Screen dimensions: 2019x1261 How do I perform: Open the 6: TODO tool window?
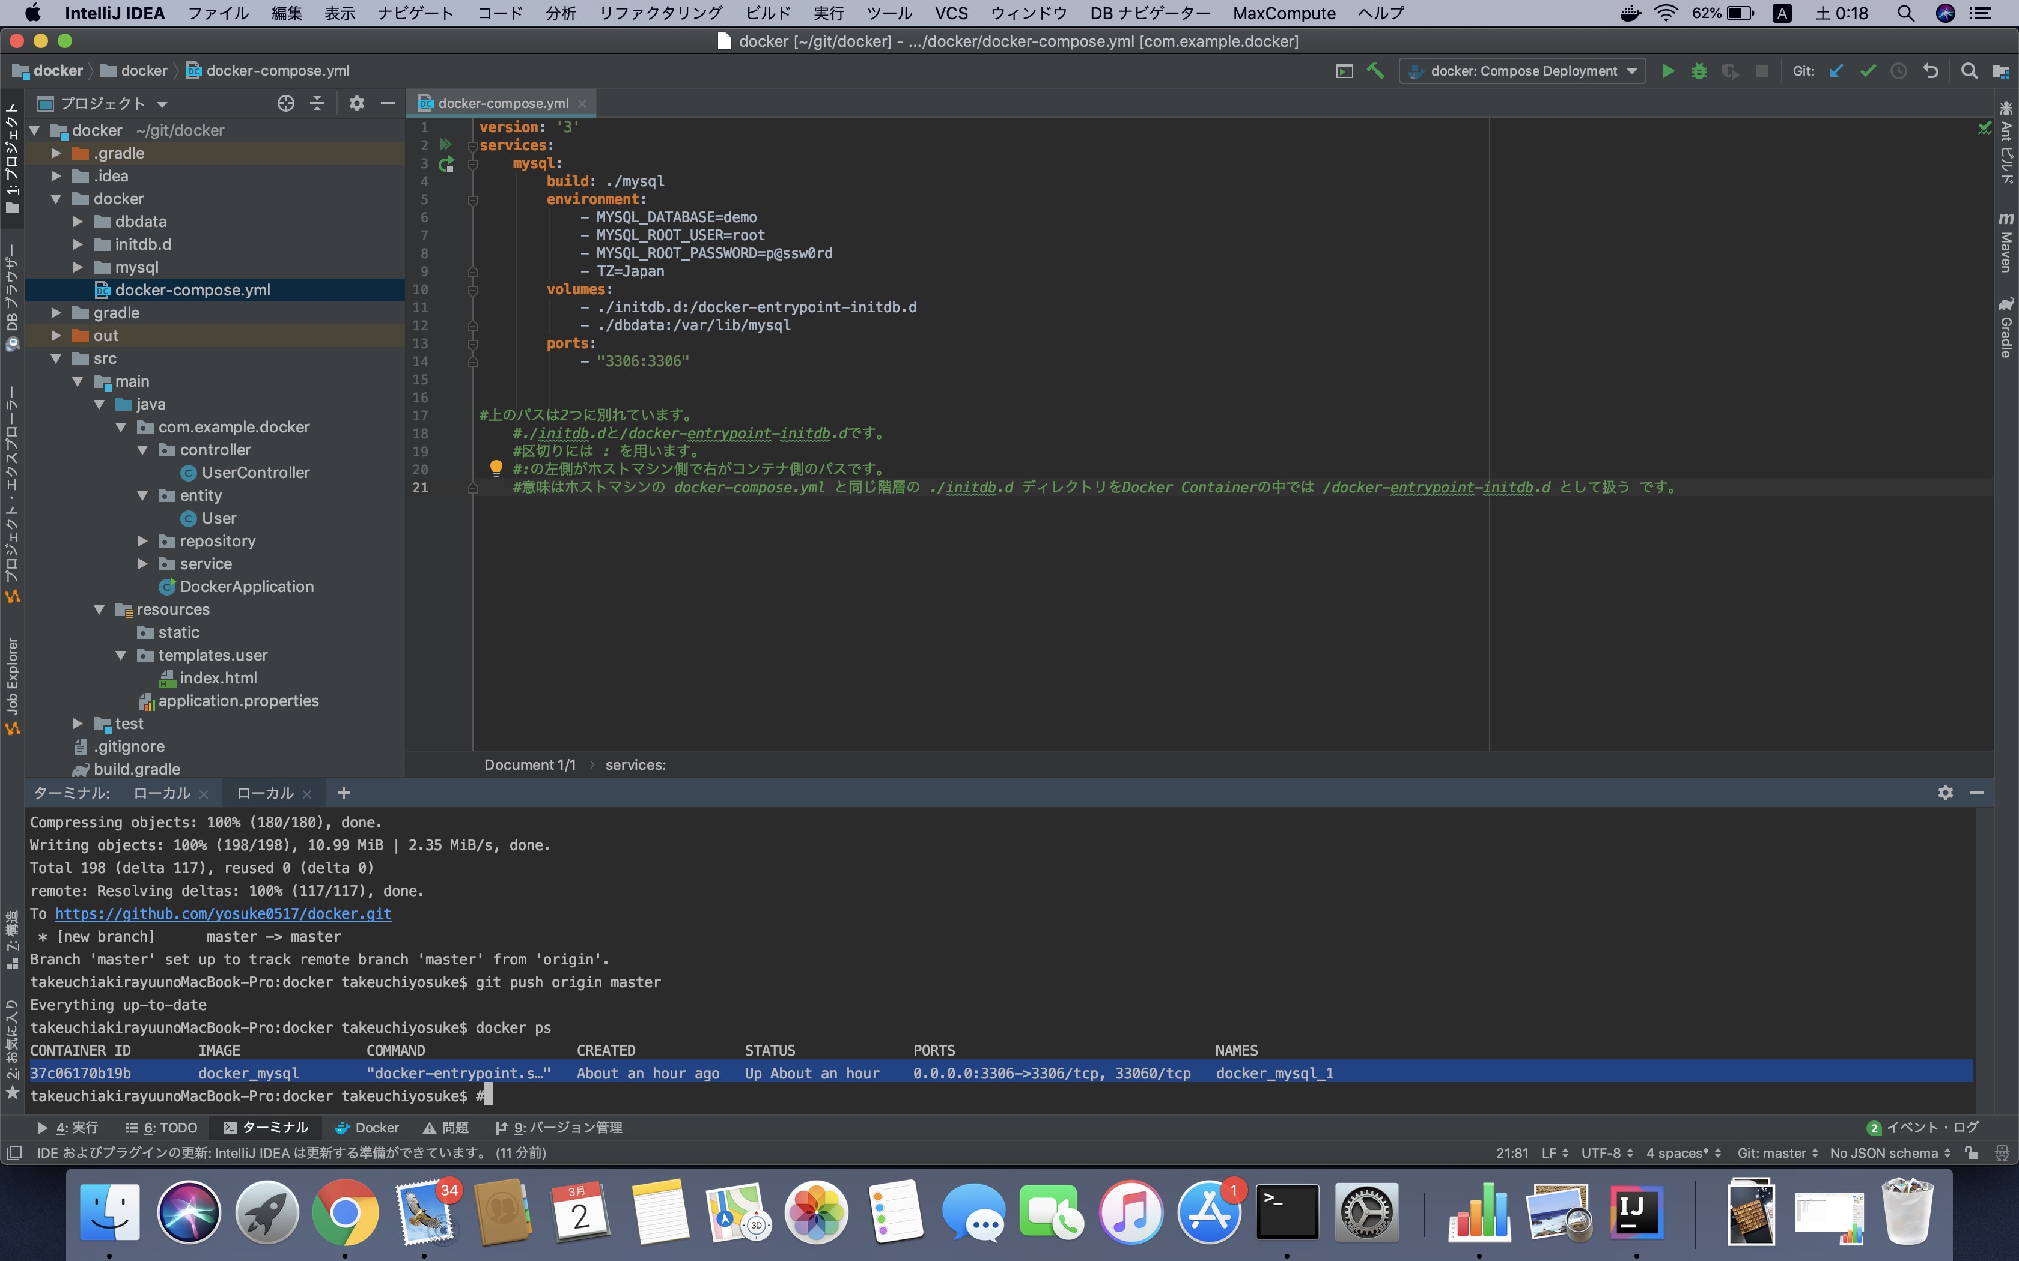point(161,1128)
